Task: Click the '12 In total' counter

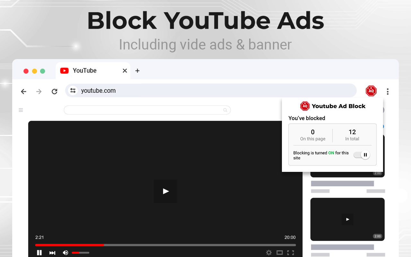Action: click(x=352, y=135)
